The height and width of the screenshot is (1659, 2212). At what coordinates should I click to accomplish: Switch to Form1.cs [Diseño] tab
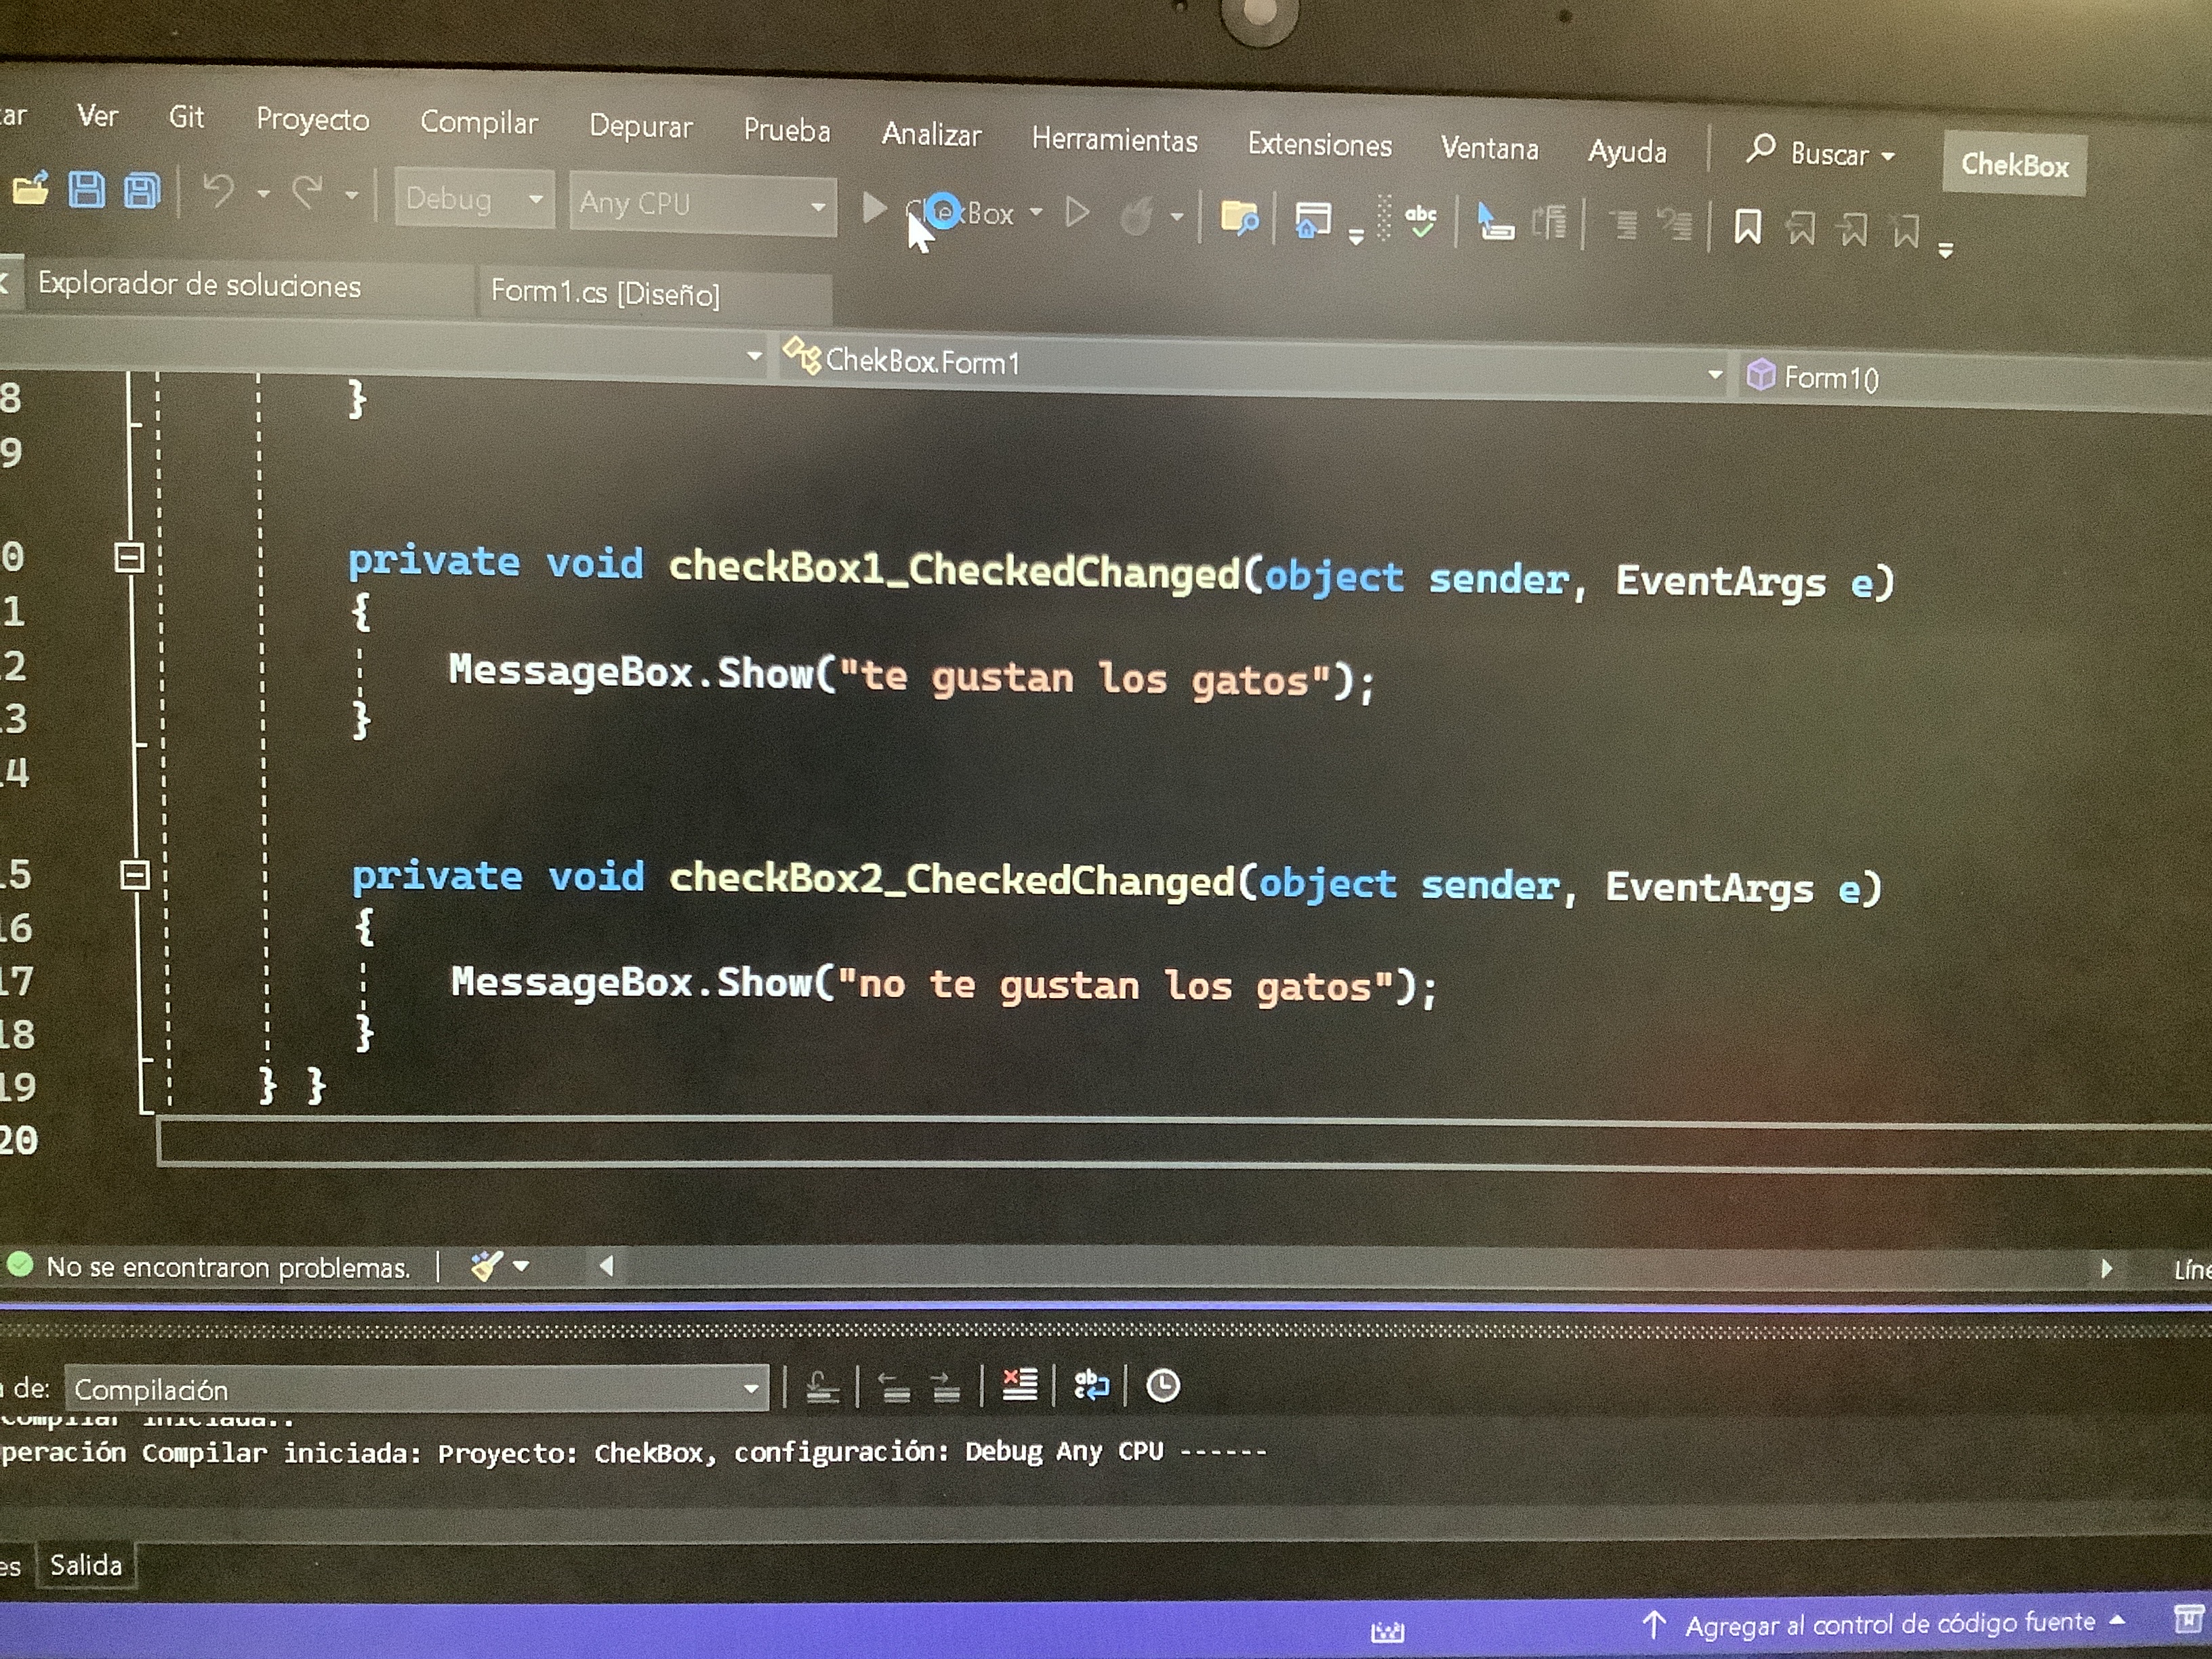pos(605,293)
